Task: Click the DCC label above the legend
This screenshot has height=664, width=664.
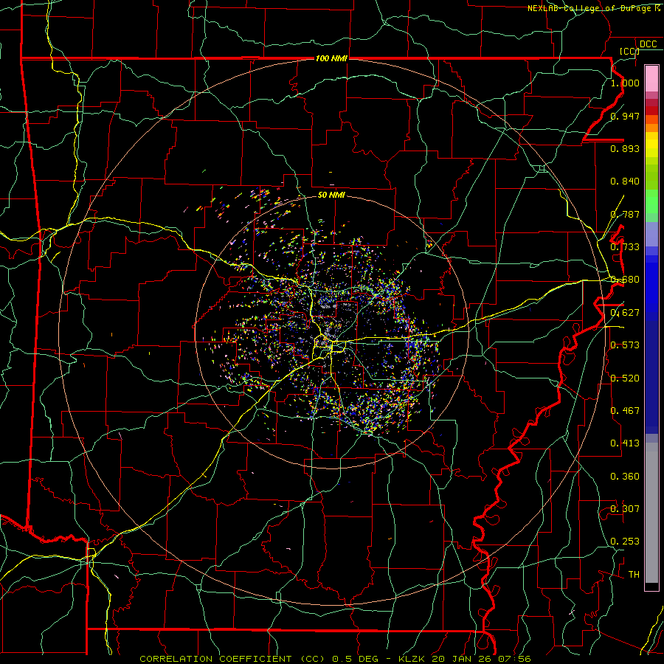Action: click(648, 44)
